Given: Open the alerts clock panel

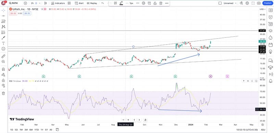Looking at the screenshot, I should pyautogui.click(x=271, y=17).
